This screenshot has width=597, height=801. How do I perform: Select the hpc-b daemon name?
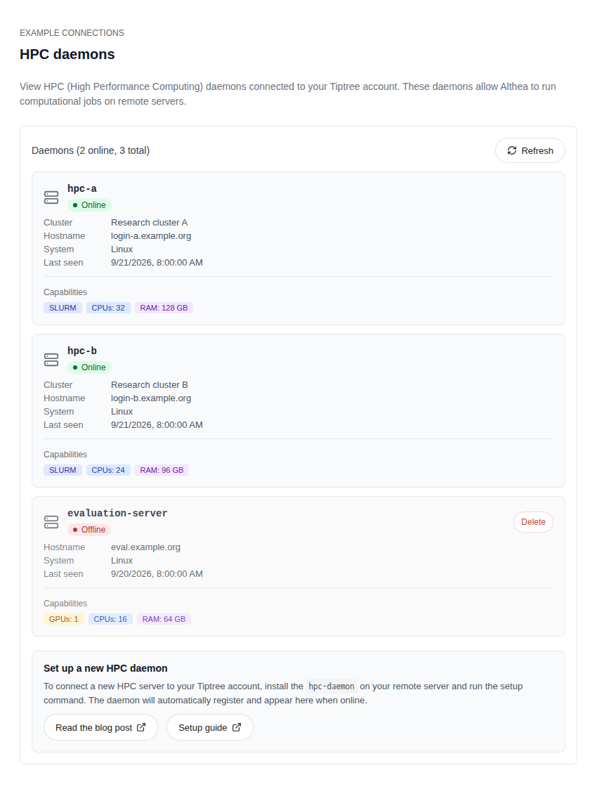click(x=81, y=351)
